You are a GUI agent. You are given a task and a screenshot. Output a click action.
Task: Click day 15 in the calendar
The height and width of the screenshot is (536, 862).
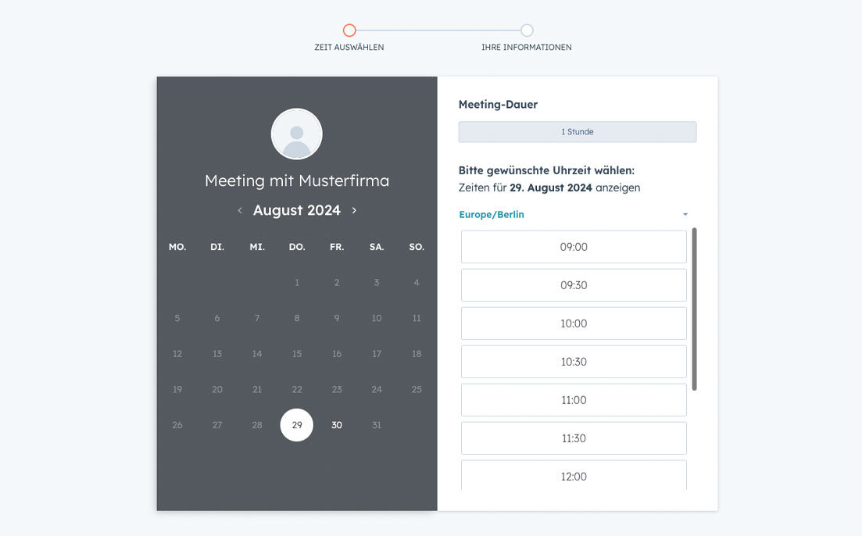click(297, 353)
